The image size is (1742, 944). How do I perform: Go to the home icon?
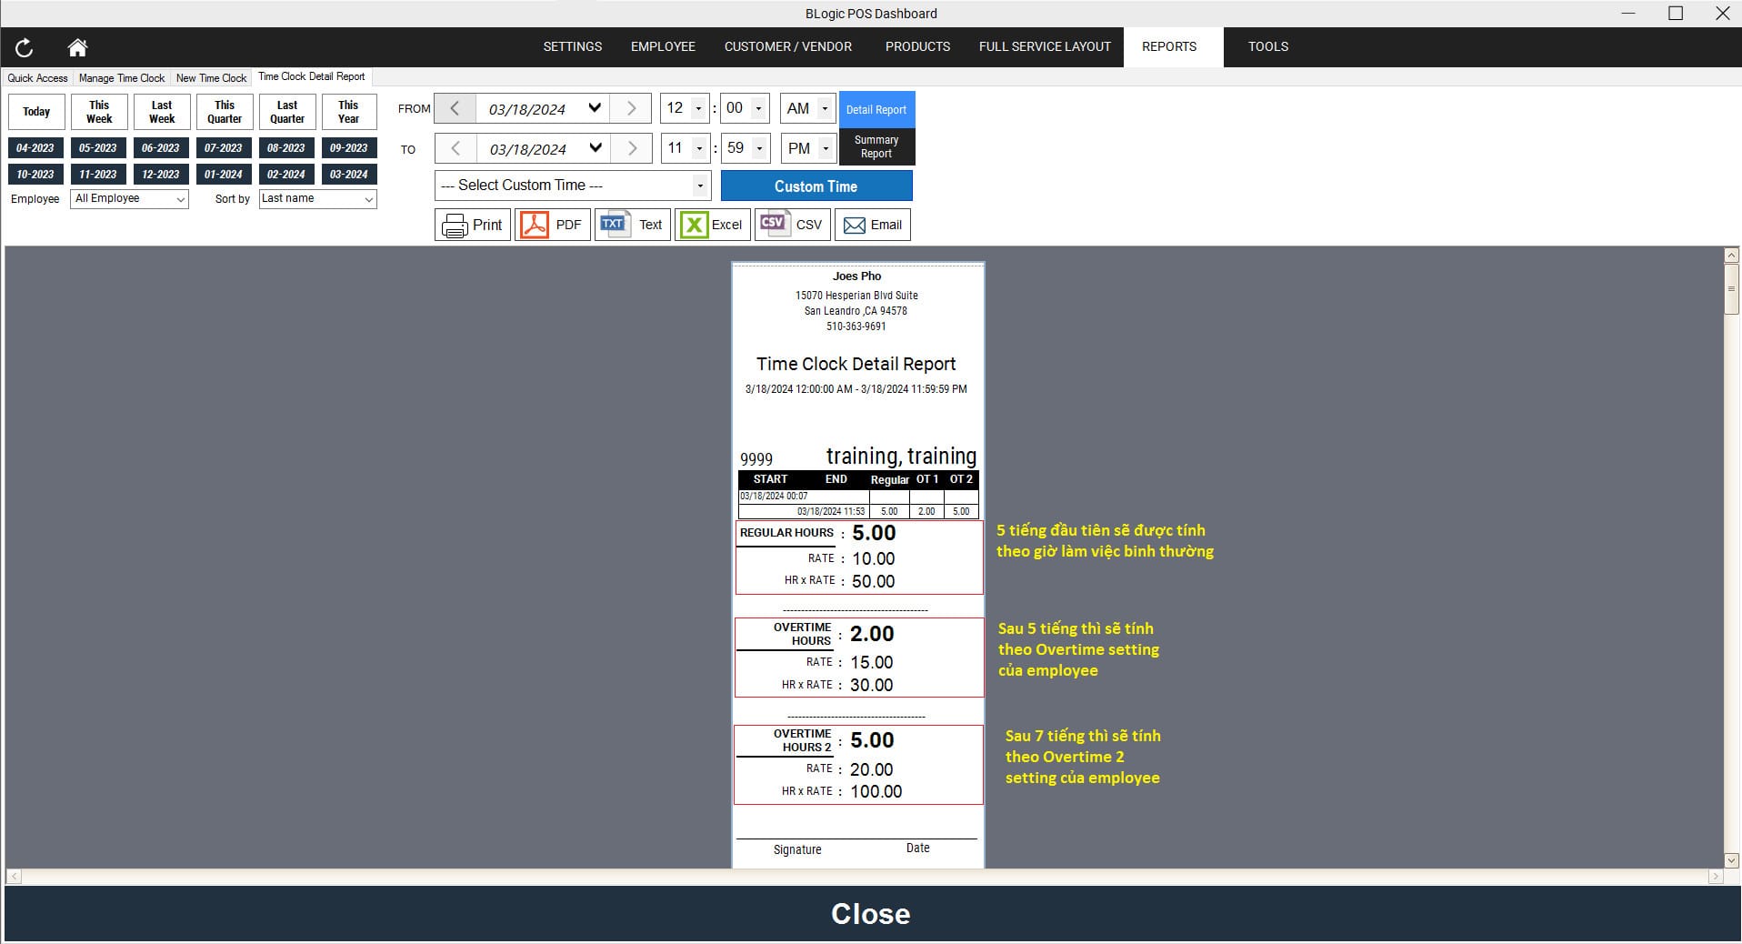(77, 47)
